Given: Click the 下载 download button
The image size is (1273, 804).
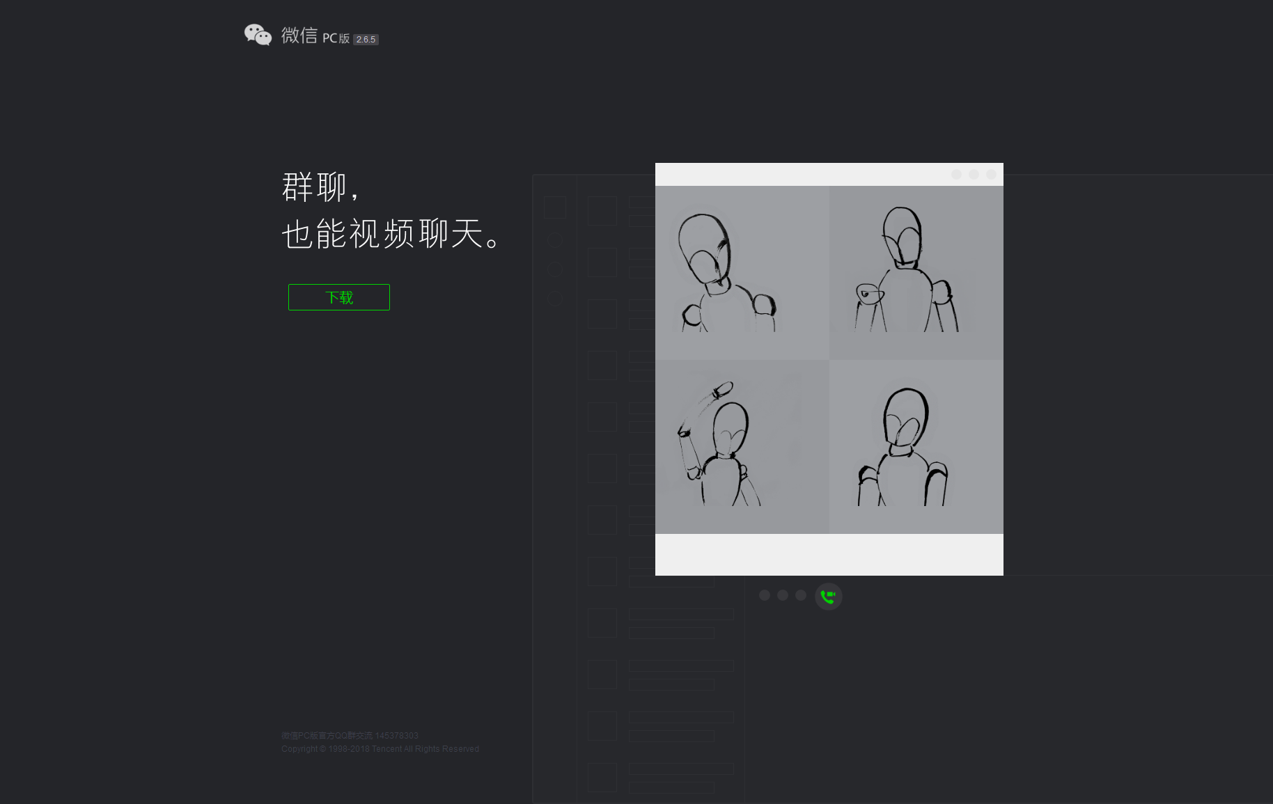Looking at the screenshot, I should (338, 297).
